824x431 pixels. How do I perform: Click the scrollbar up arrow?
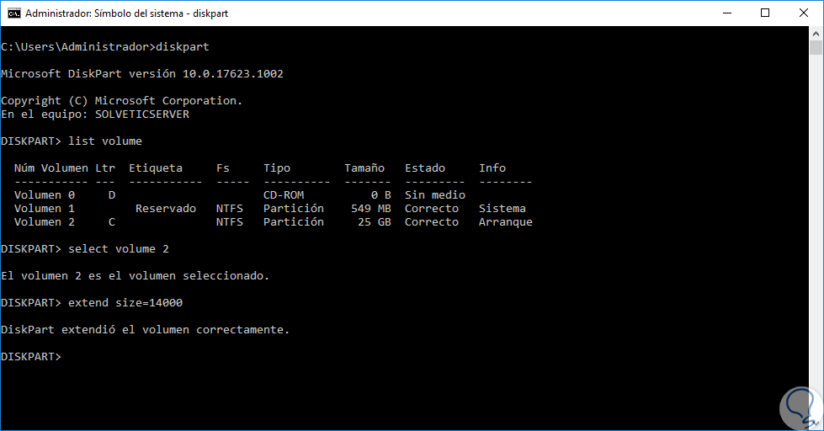pos(816,34)
